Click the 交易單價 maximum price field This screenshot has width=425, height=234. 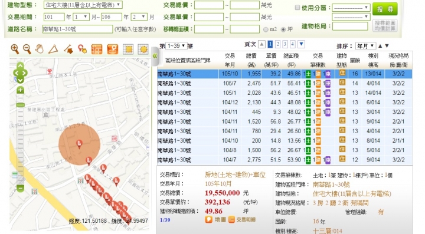(x=245, y=17)
